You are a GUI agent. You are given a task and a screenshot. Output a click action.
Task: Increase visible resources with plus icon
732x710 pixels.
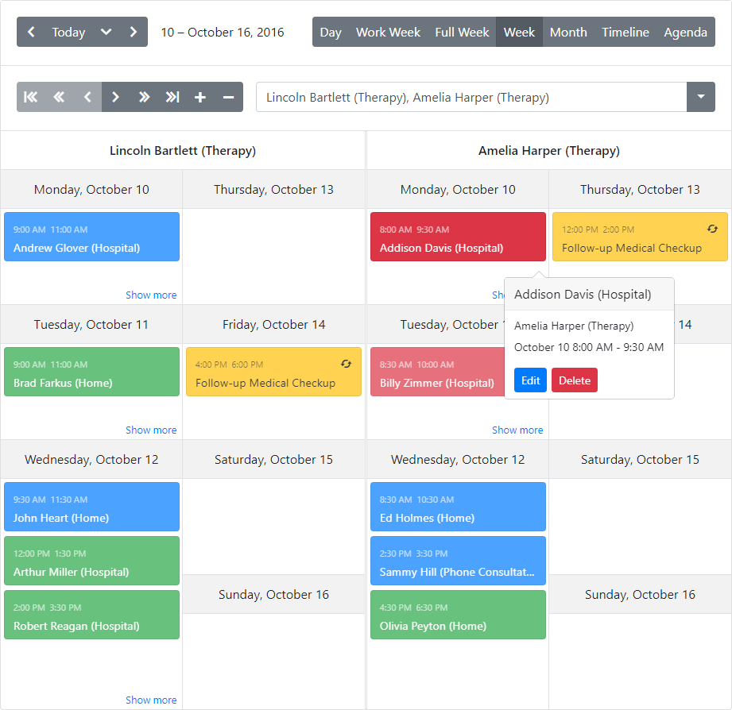[x=200, y=98]
